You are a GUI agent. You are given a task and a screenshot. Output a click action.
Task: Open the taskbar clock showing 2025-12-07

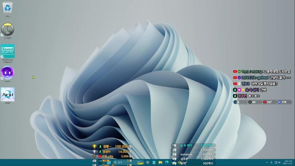point(287,163)
